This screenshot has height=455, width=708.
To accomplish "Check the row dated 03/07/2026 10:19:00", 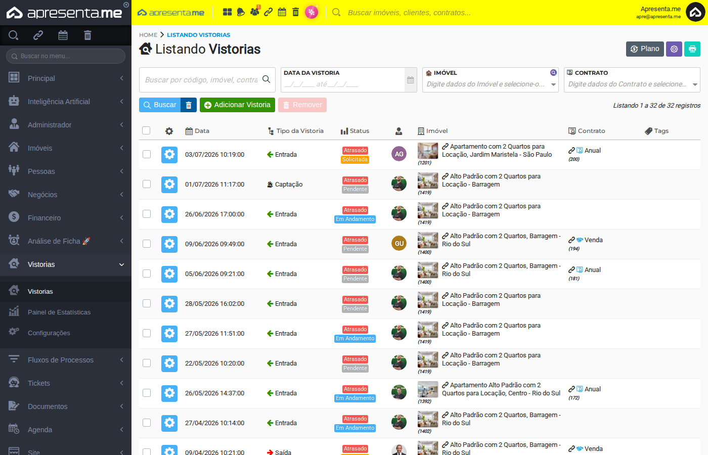I will 147,154.
